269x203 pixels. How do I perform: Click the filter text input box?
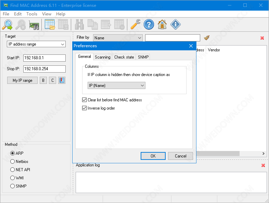point(172,38)
